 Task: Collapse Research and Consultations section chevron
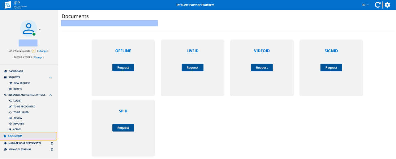51,95
